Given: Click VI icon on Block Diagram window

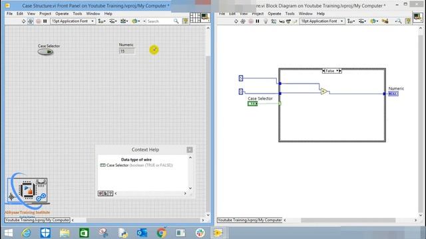Looking at the screenshot, I should coord(418,18).
